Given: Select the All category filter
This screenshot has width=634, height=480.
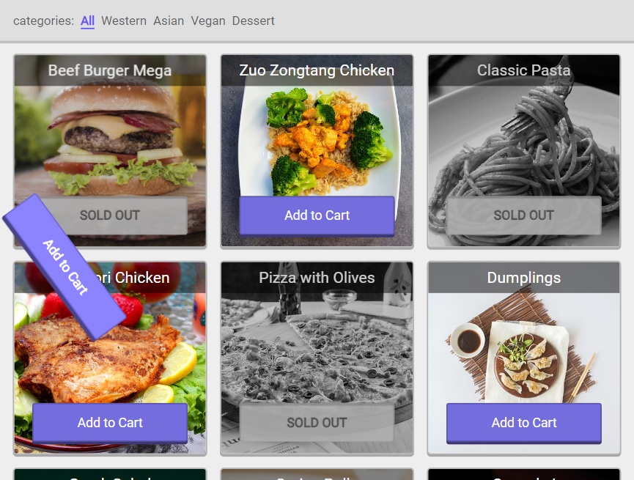Looking at the screenshot, I should 87,21.
